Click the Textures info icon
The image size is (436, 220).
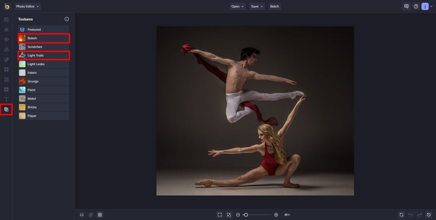[x=67, y=19]
